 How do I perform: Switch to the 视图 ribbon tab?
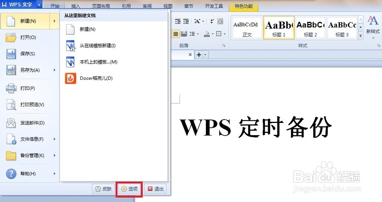(x=168, y=6)
